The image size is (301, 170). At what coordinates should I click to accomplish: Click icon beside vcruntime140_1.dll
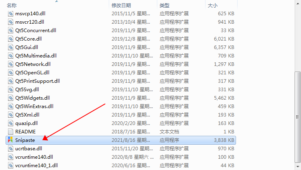pyautogui.click(x=10, y=166)
